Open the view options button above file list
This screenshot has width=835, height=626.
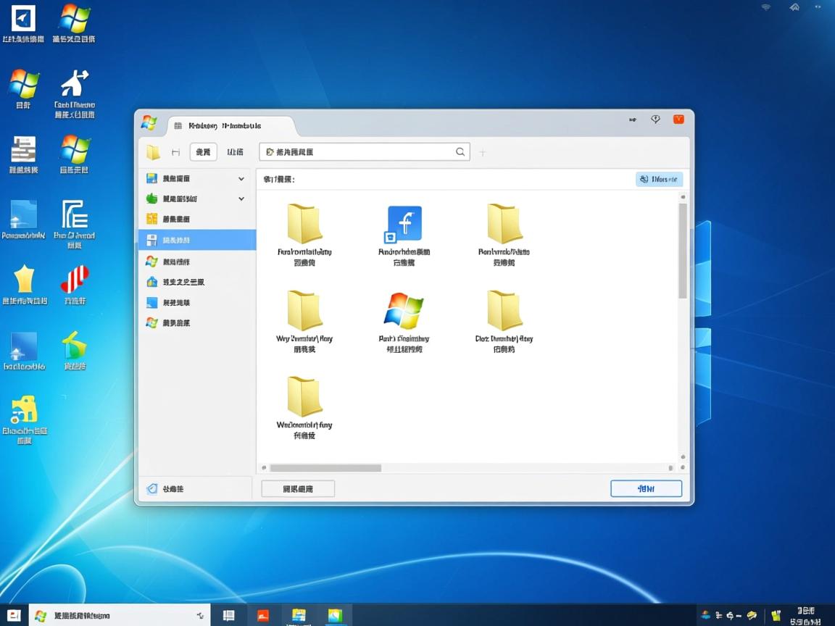pos(659,179)
